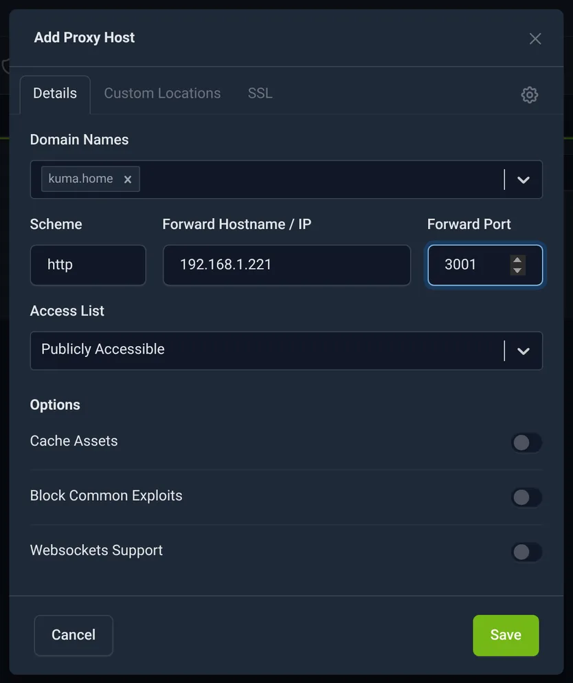Viewport: 573px width, 683px height.
Task: Decrease the Forward Port value
Action: [x=517, y=270]
